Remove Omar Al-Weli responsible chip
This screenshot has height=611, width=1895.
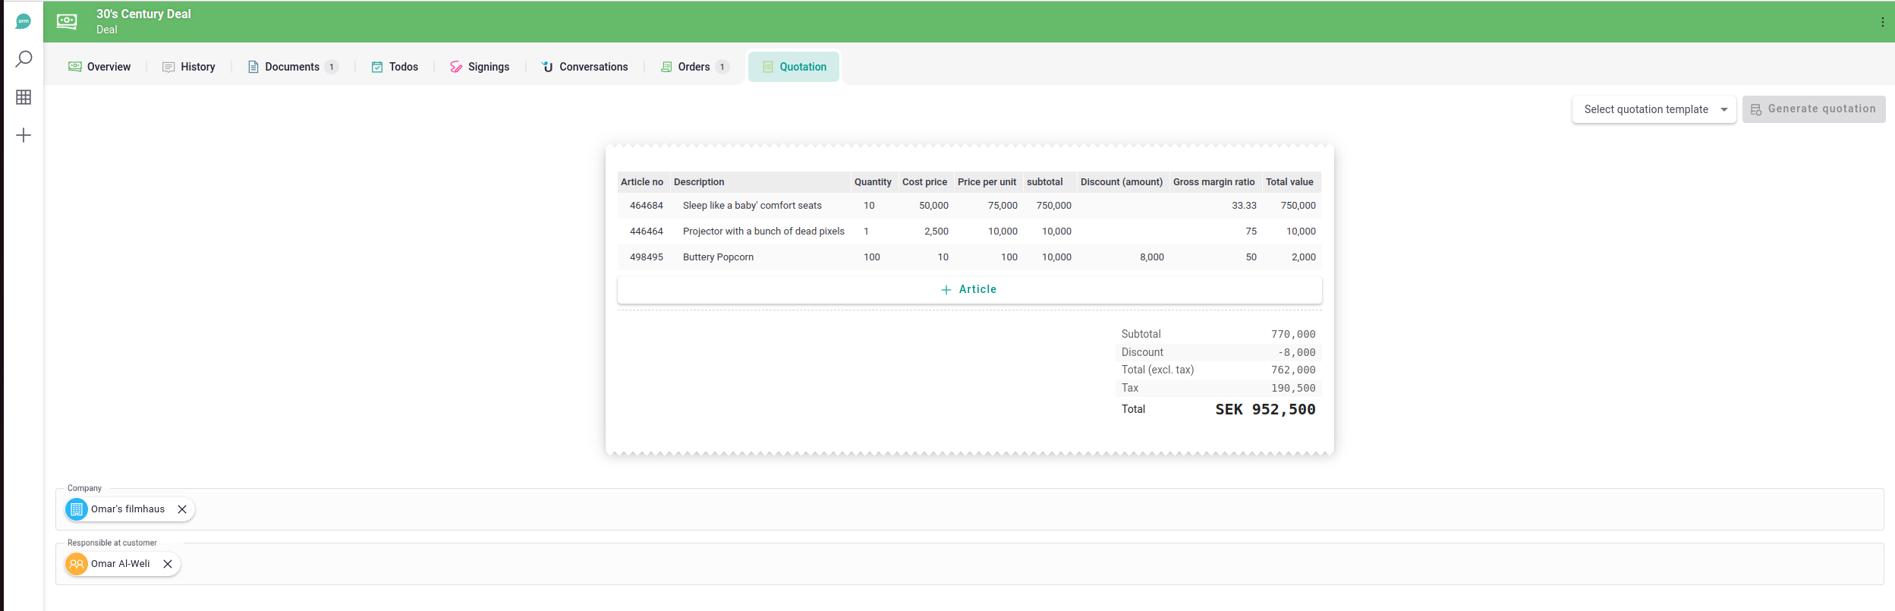[x=168, y=564]
